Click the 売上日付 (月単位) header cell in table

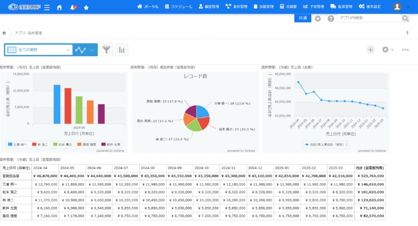pos(16,168)
